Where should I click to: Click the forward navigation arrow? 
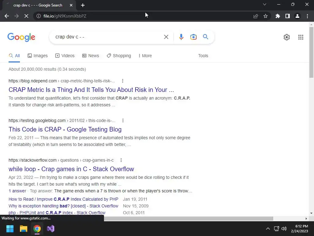click(17, 16)
